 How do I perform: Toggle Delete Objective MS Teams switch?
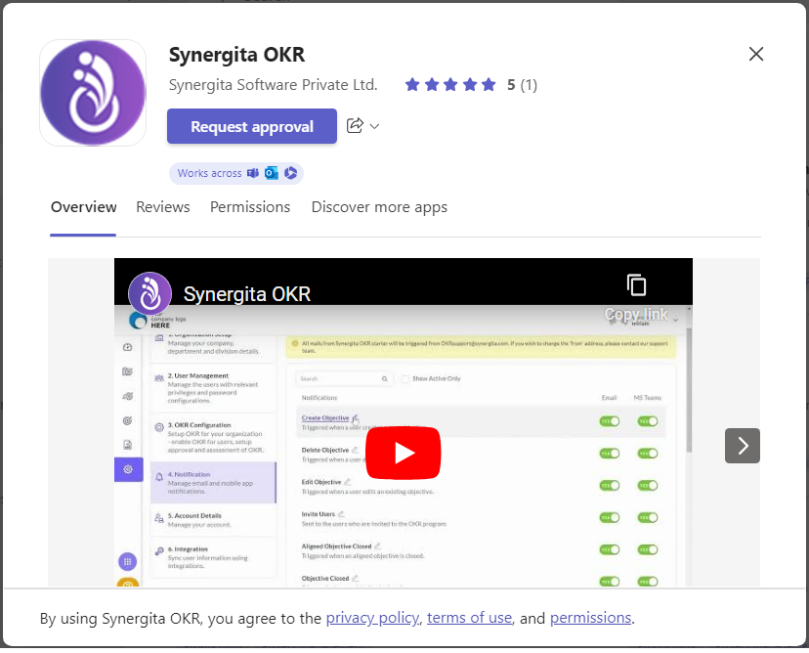coord(648,454)
